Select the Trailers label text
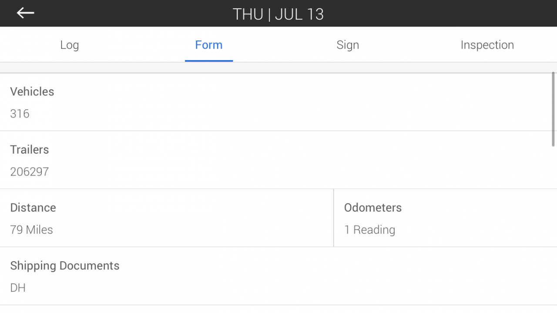 point(30,149)
